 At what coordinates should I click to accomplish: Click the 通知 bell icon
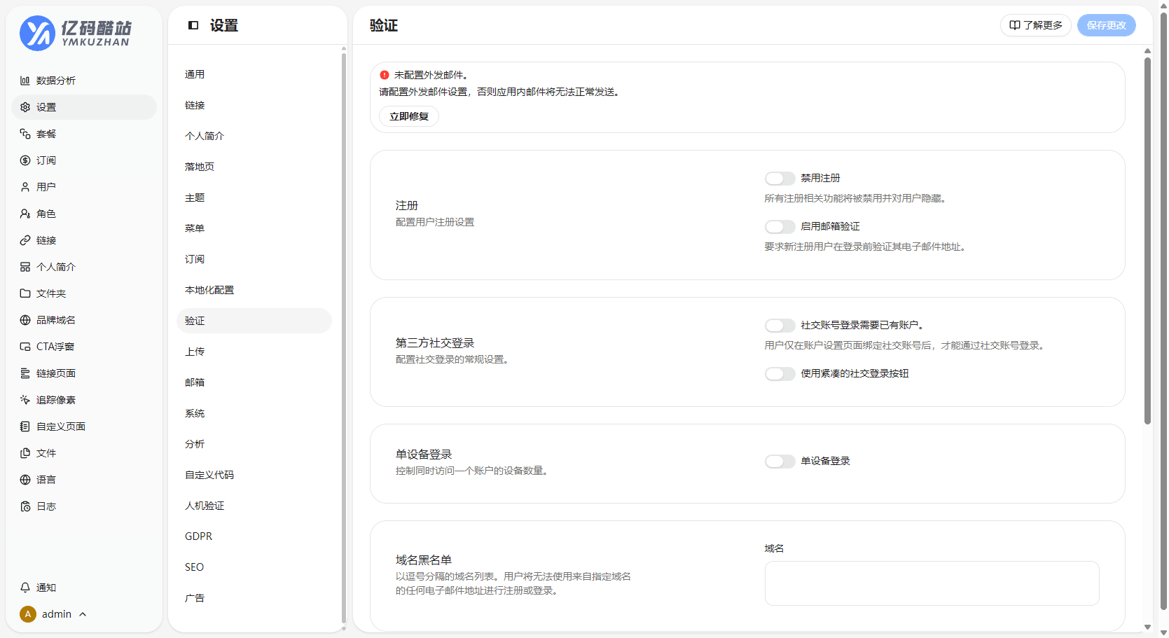(x=25, y=588)
